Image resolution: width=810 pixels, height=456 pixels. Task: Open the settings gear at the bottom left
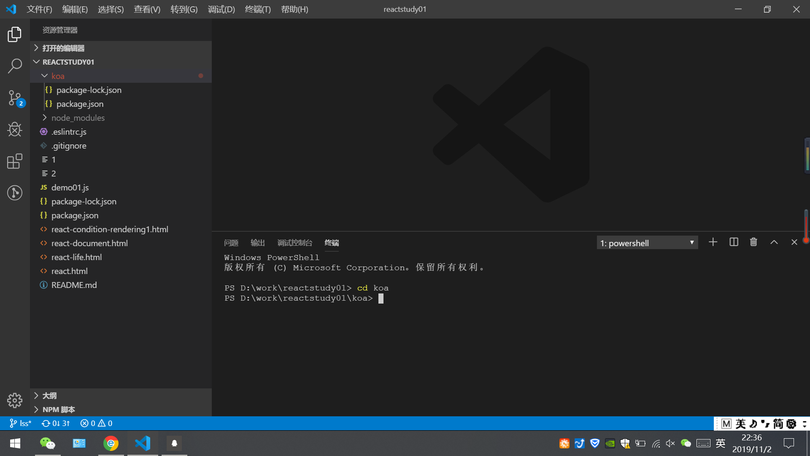[x=15, y=400]
